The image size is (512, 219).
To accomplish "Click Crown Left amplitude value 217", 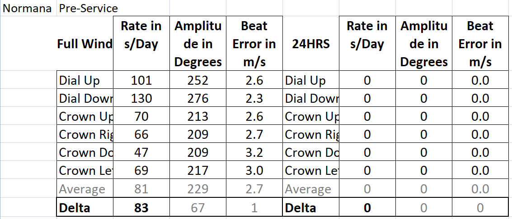I will 197,171.
